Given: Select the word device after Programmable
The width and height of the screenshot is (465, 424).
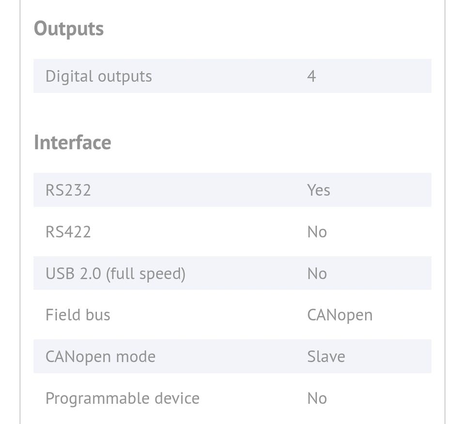Looking at the screenshot, I should pyautogui.click(x=177, y=398).
